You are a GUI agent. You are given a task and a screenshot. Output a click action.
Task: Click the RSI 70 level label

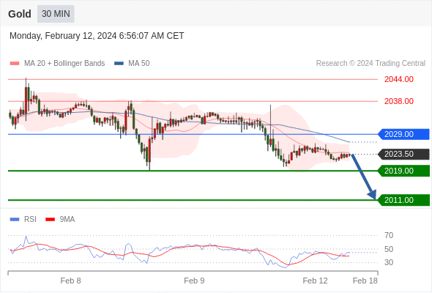click(389, 235)
